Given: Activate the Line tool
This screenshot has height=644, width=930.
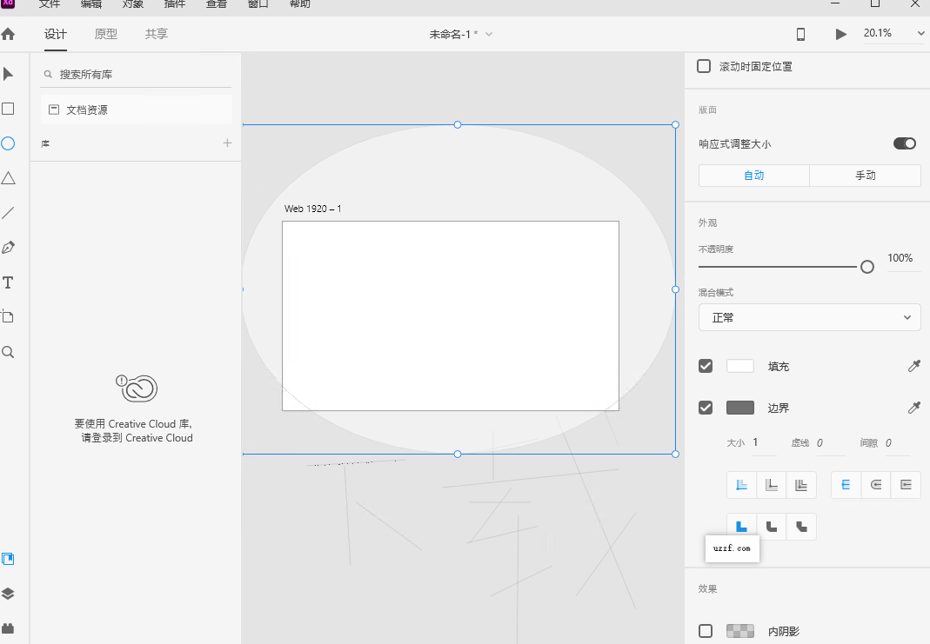Looking at the screenshot, I should [9, 212].
